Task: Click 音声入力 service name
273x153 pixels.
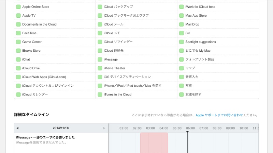Action: 192,77
